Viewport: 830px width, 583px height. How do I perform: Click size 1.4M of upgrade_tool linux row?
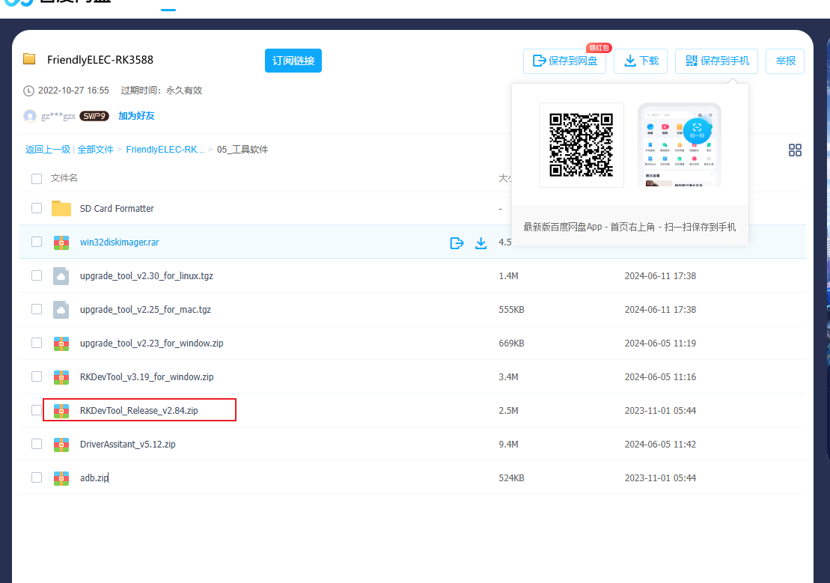click(x=508, y=276)
